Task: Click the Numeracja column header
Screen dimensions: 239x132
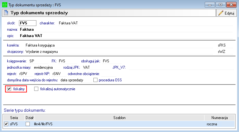Action: [x=220, y=117]
